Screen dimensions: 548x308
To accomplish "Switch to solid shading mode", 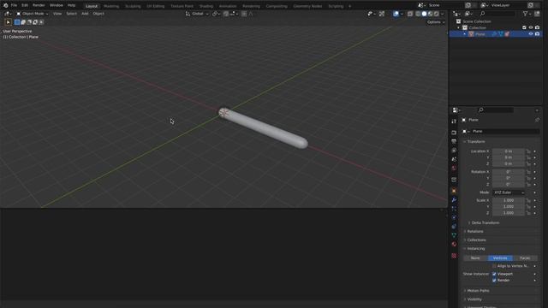I will click(424, 14).
